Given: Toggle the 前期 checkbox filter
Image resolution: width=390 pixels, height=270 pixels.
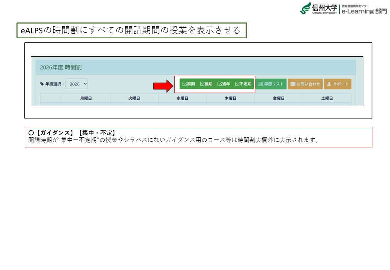Looking at the screenshot, I should [189, 84].
